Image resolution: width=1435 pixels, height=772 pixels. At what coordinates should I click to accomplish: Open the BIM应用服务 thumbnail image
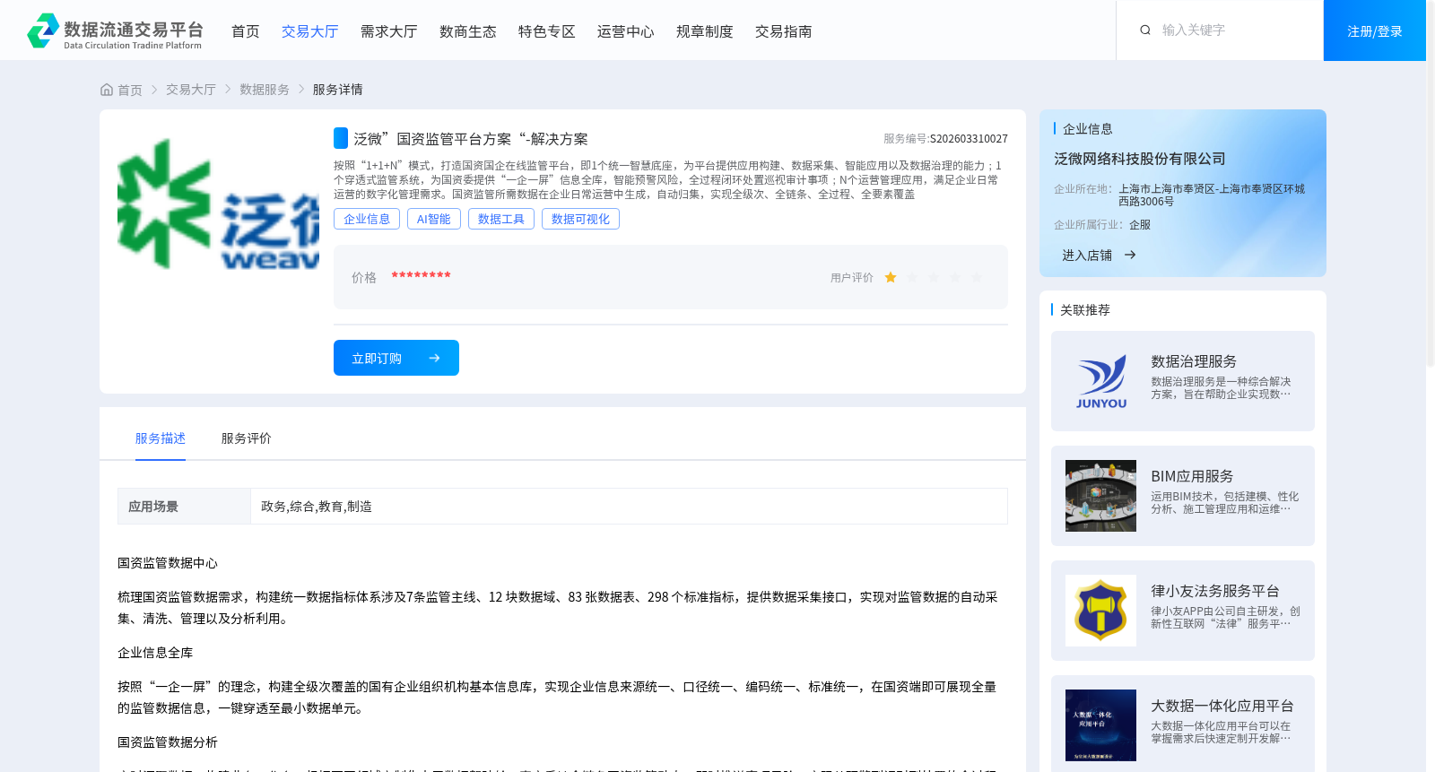click(1100, 496)
